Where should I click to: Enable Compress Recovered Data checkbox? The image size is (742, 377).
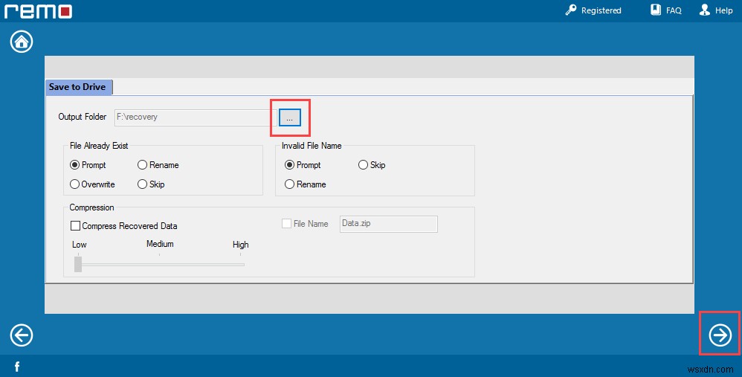(x=75, y=225)
